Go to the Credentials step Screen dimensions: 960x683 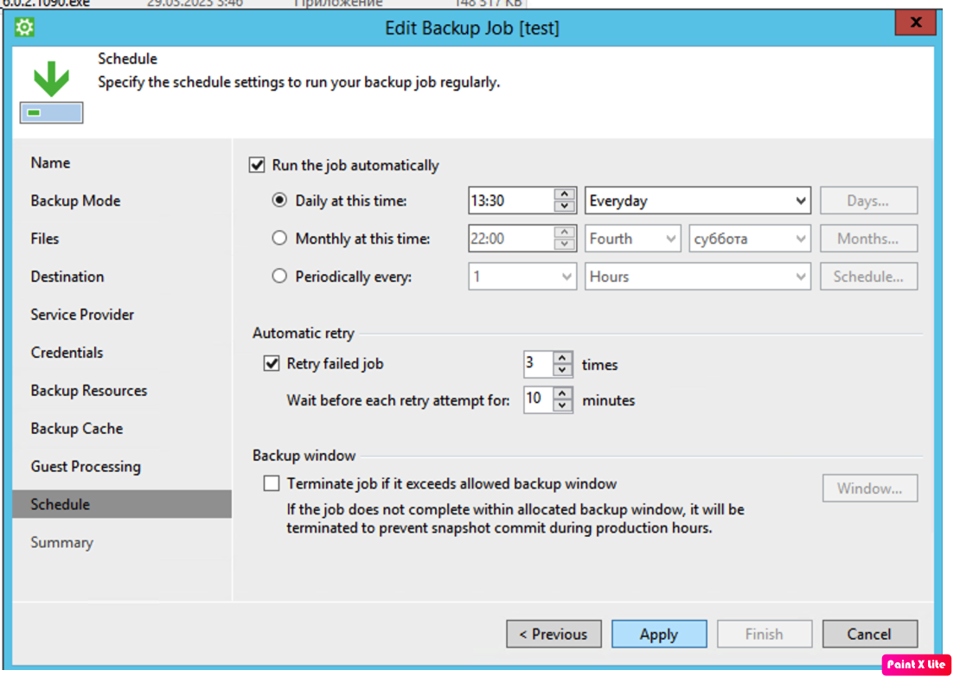click(67, 353)
